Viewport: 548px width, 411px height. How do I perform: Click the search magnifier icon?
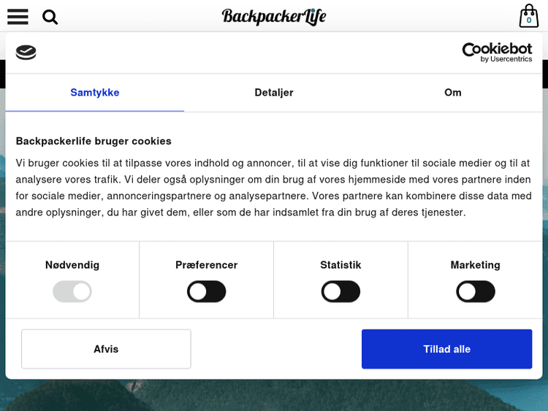click(x=50, y=17)
